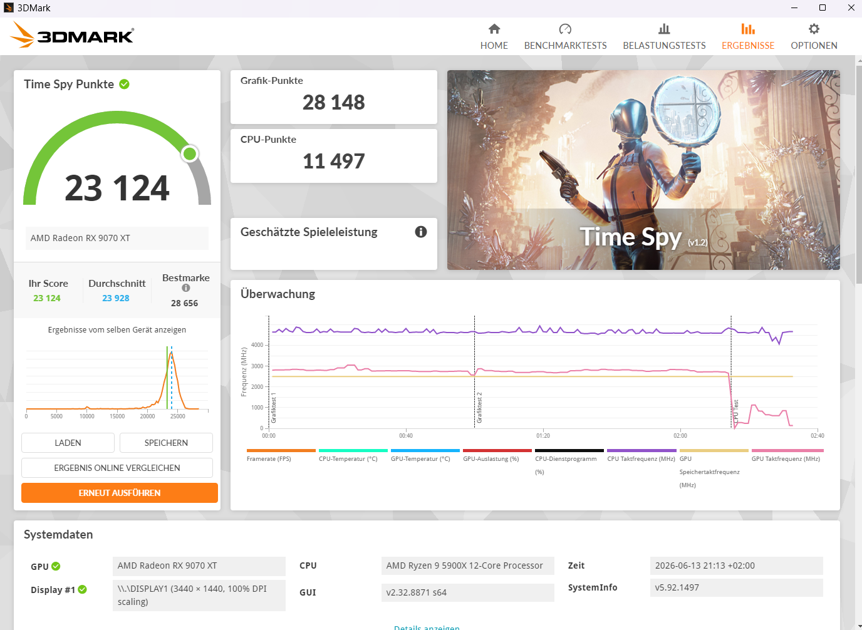Click the green checkmark beside GPU

click(x=56, y=566)
